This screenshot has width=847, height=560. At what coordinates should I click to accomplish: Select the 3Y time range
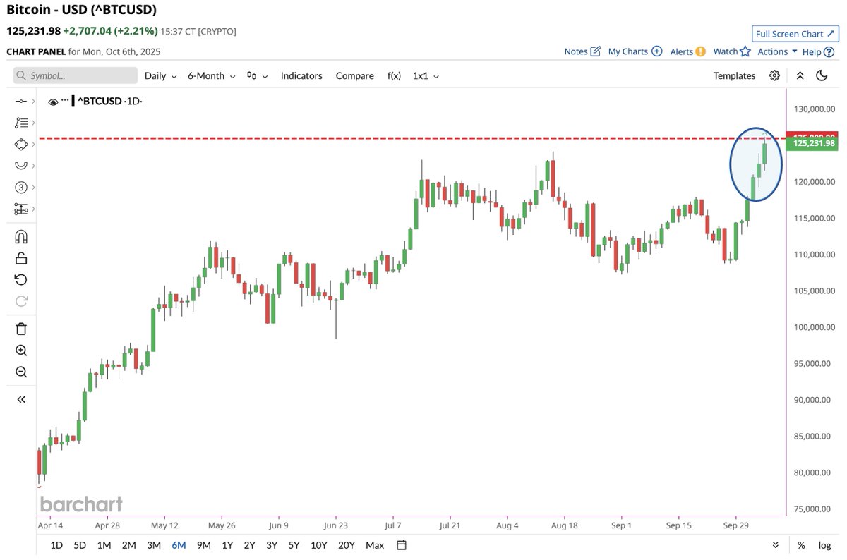pyautogui.click(x=272, y=545)
